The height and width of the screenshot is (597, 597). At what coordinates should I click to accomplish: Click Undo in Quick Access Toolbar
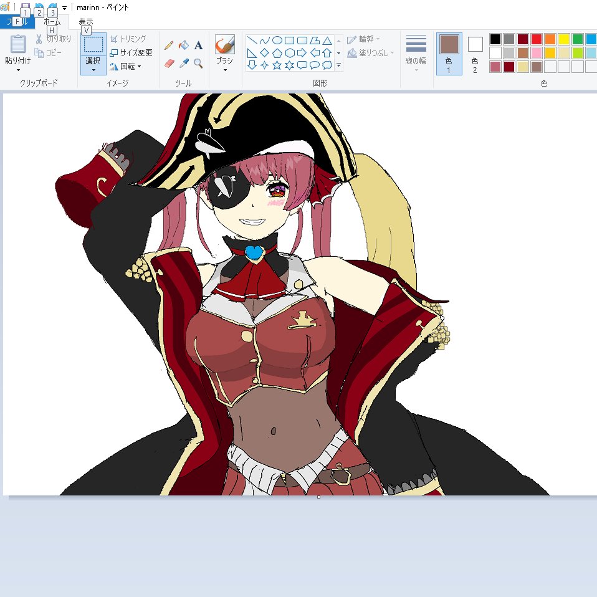[39, 7]
